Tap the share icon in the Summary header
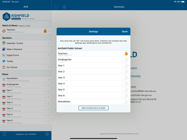187x140 pixels. pyautogui.click(x=182, y=7)
